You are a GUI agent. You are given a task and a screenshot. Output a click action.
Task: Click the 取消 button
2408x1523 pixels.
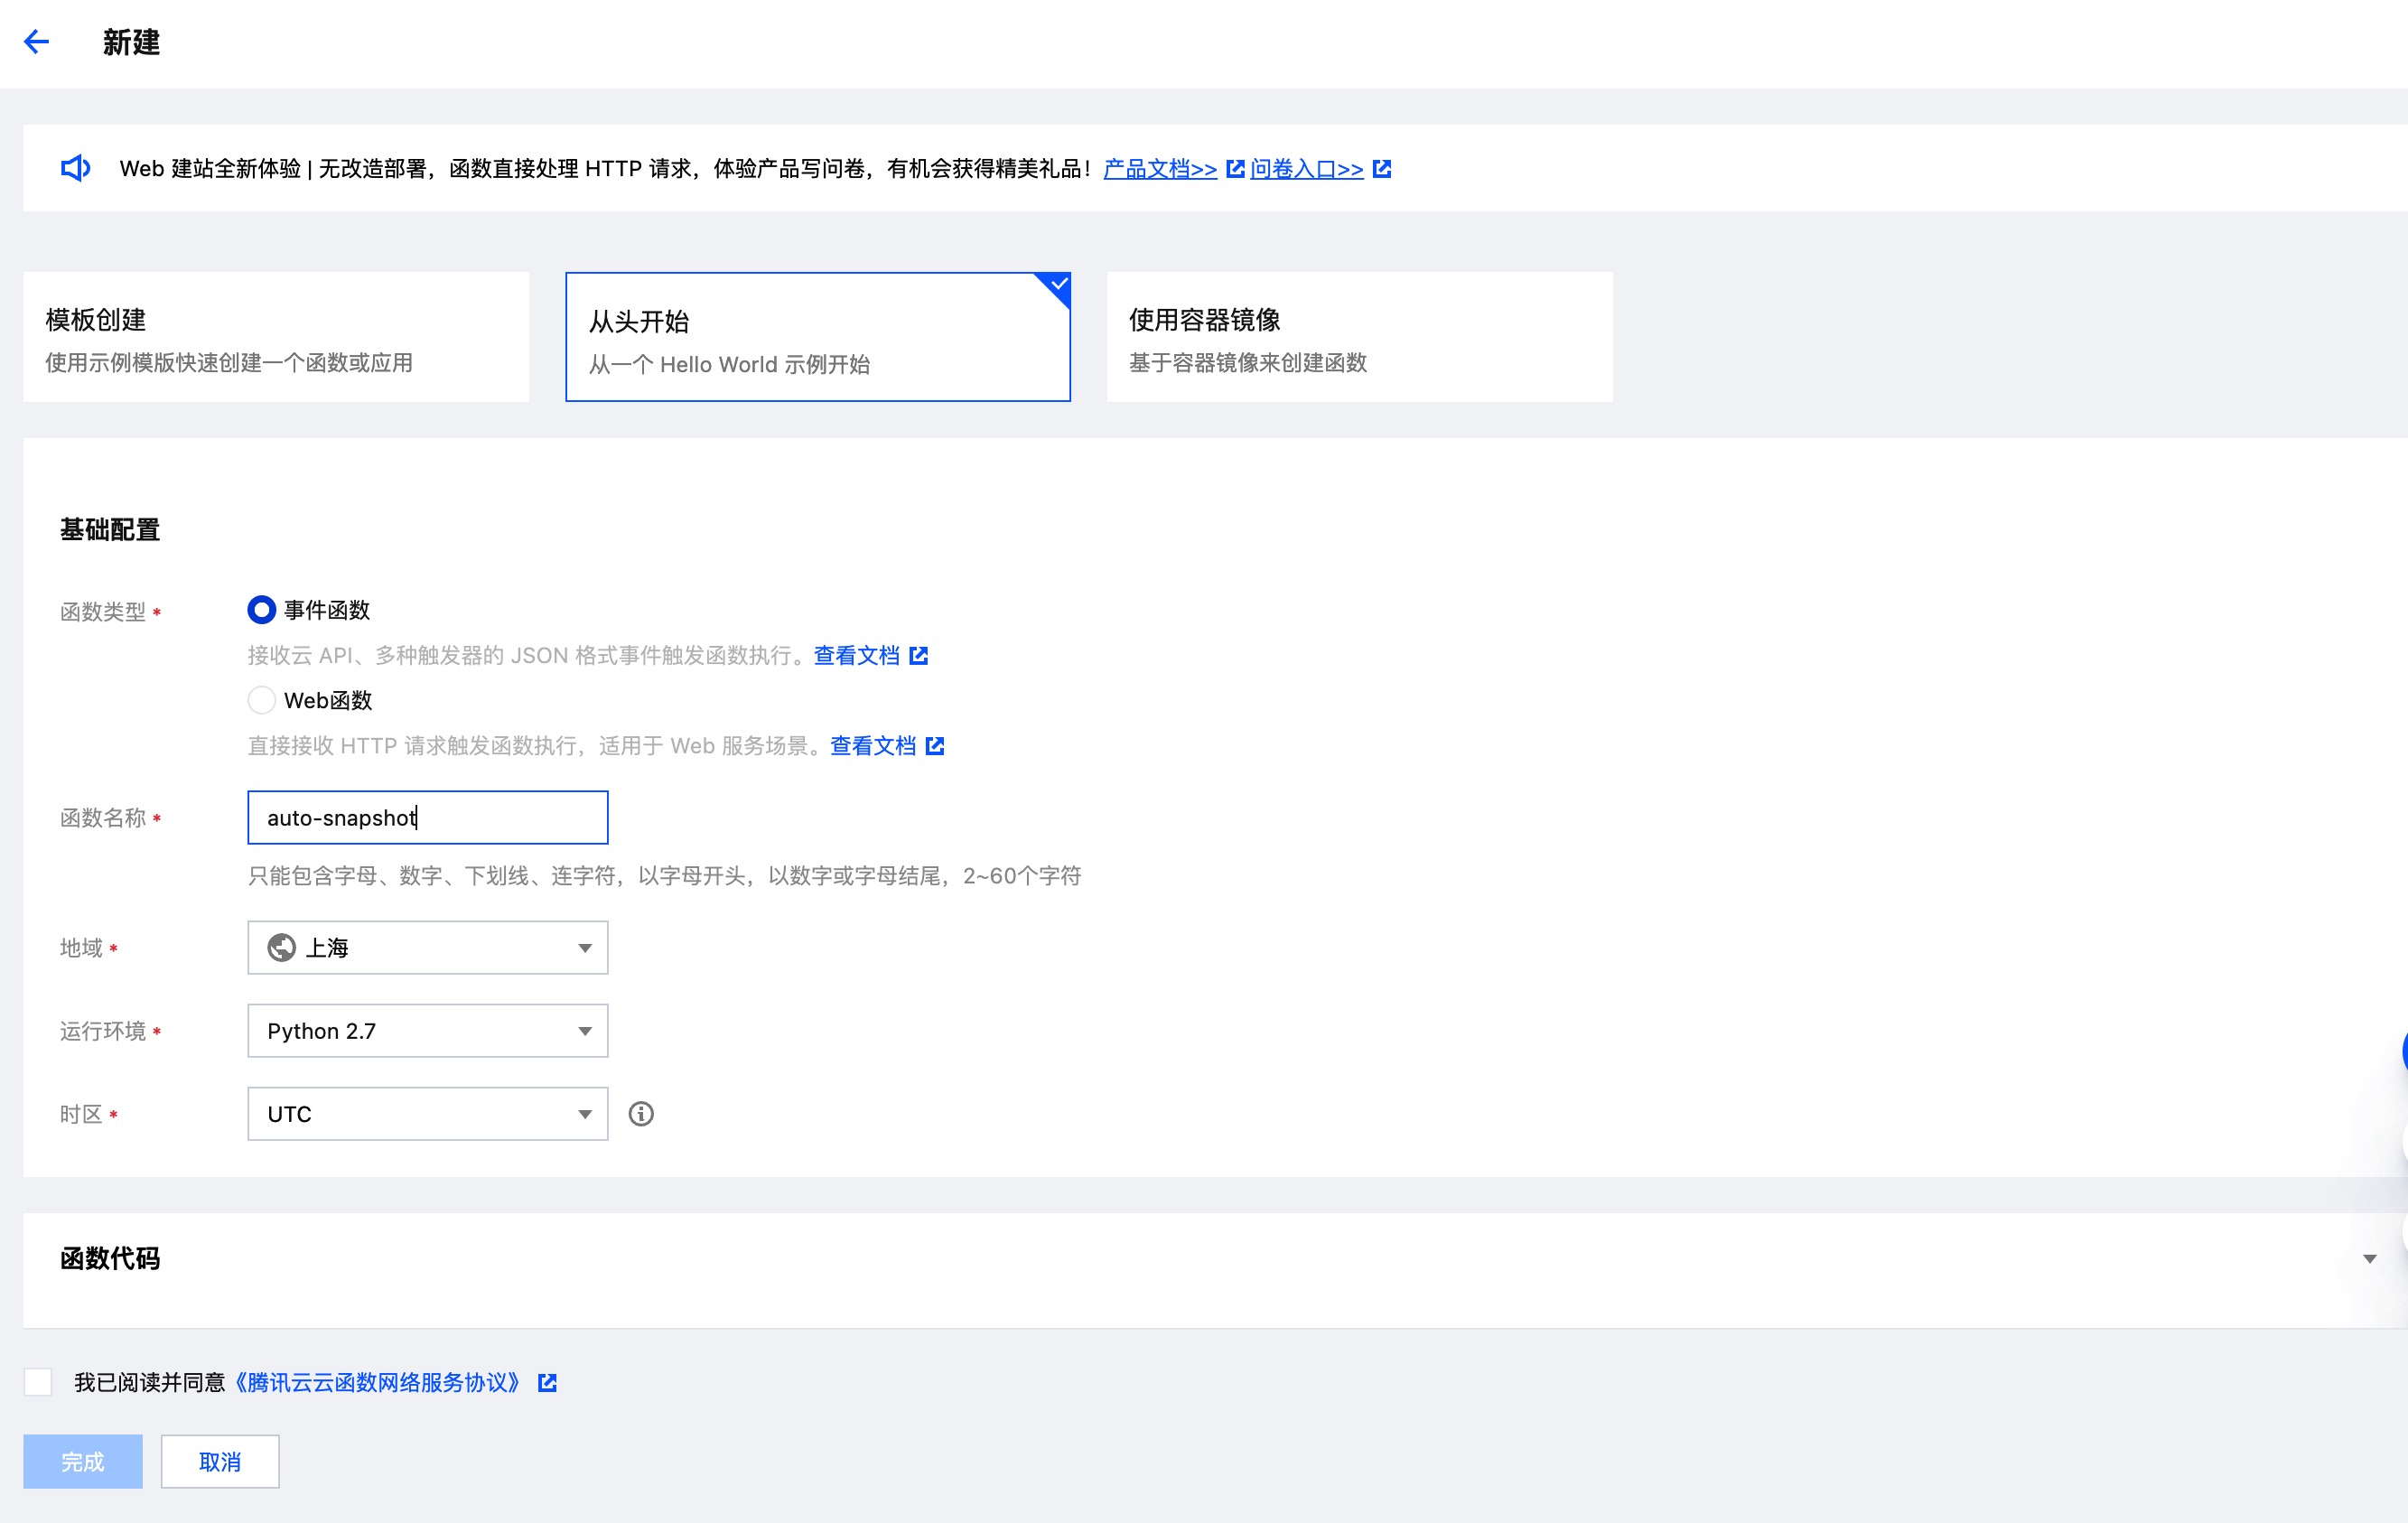click(x=220, y=1462)
